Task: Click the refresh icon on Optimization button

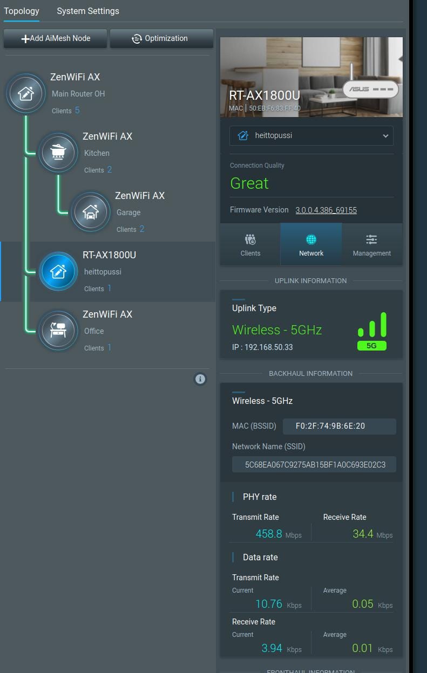Action: coord(137,38)
